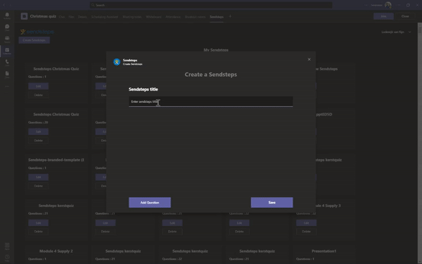This screenshot has height=264, width=422.
Task: Switch to the Details tab
Action: click(x=82, y=17)
